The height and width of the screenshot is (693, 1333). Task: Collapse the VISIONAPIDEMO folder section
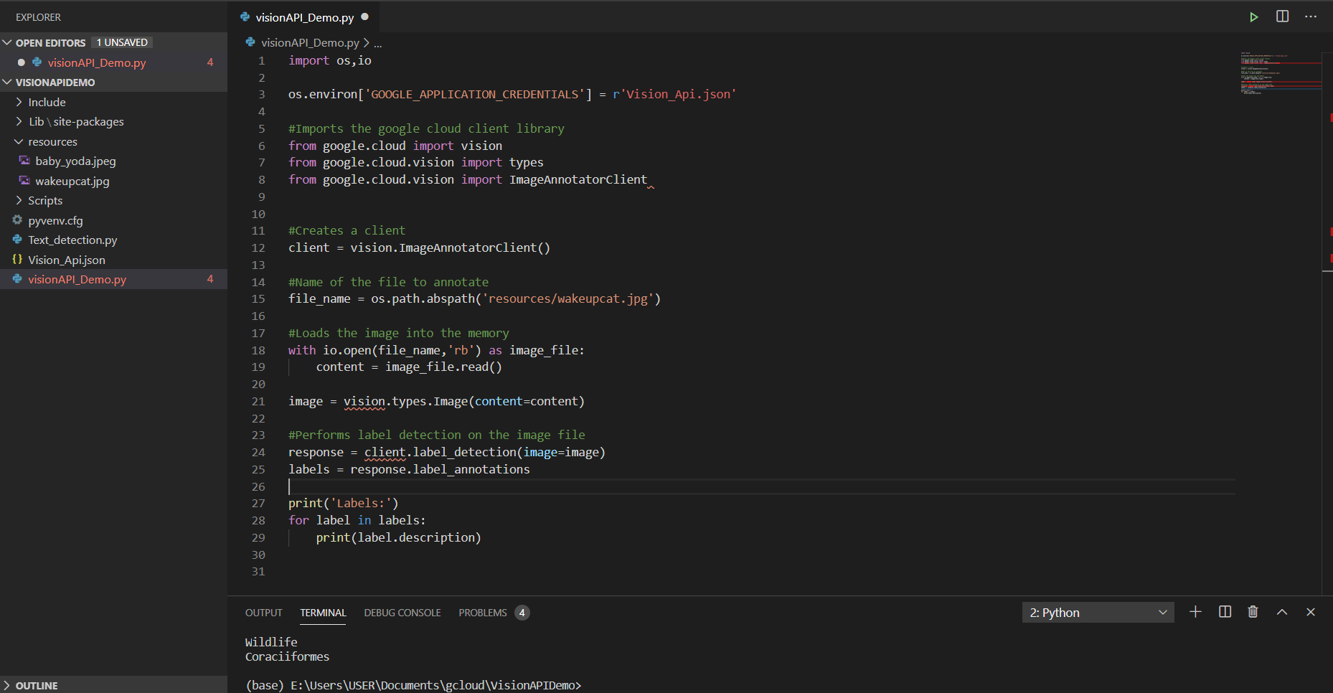pos(7,82)
